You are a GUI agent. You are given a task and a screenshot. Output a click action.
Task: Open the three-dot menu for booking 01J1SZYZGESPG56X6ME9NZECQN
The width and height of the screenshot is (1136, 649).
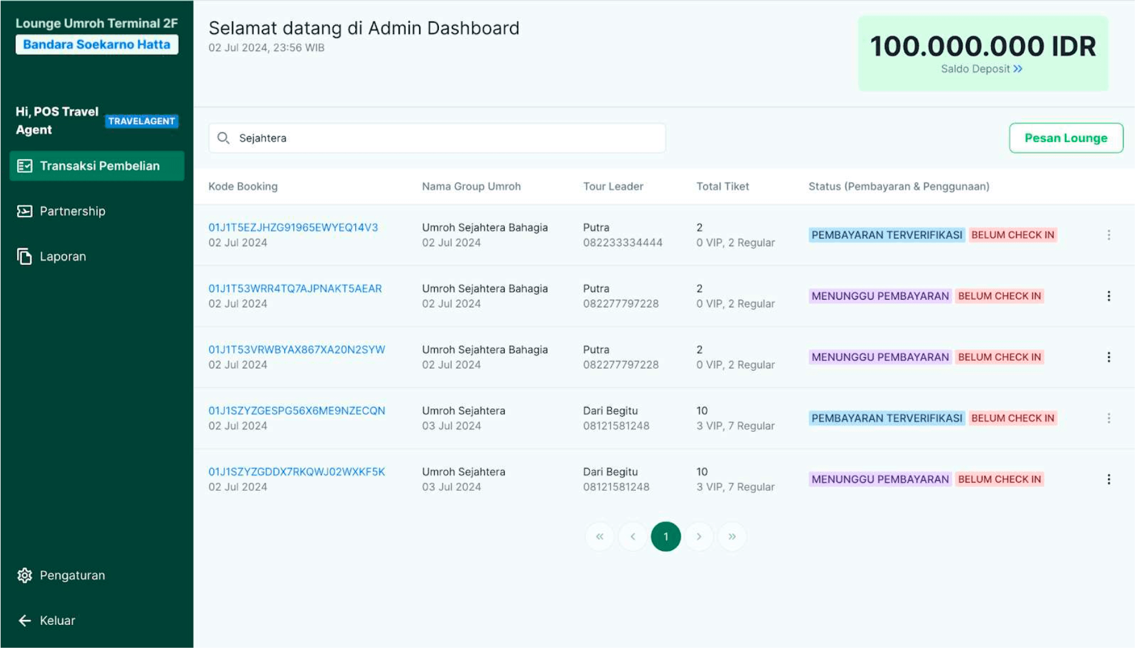pyautogui.click(x=1109, y=418)
